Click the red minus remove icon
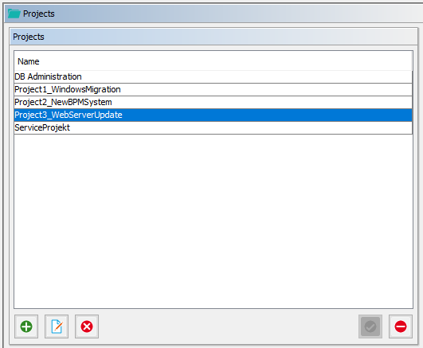The width and height of the screenshot is (423, 348). tap(401, 326)
